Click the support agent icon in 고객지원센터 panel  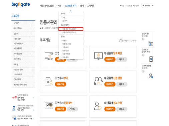(x=151, y=76)
